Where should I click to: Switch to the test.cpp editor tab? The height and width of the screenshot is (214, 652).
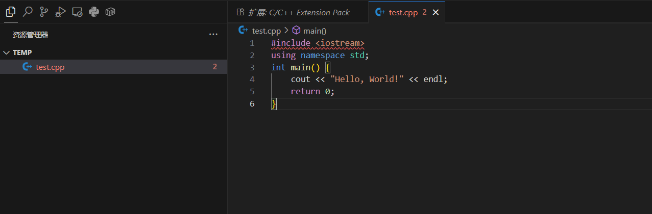coord(406,12)
